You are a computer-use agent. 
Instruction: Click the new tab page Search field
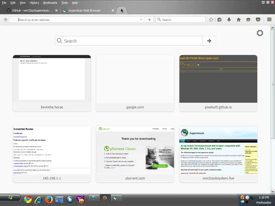click(129, 41)
